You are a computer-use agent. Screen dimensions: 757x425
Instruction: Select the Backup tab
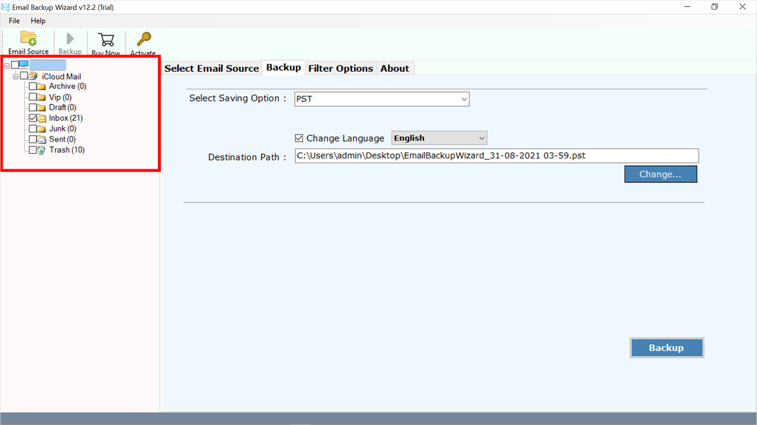click(283, 67)
